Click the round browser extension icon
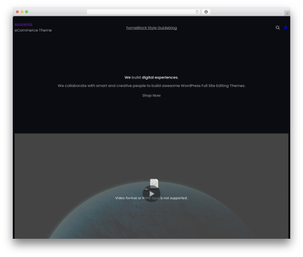The width and height of the screenshot is (303, 257). 206,12
